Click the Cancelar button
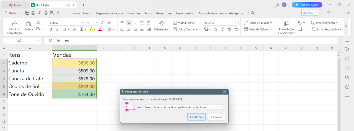 pyautogui.click(x=216, y=117)
